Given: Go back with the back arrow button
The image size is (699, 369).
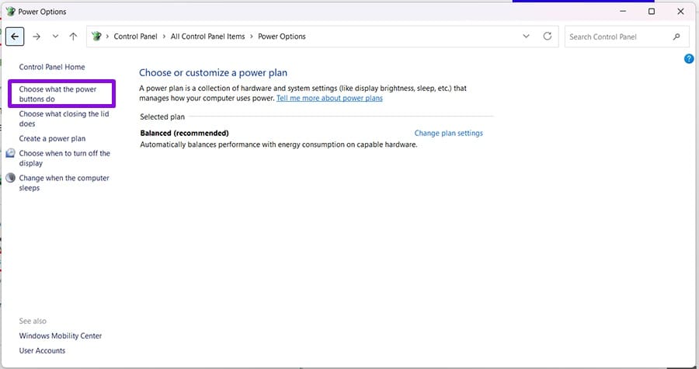Looking at the screenshot, I should tap(15, 37).
